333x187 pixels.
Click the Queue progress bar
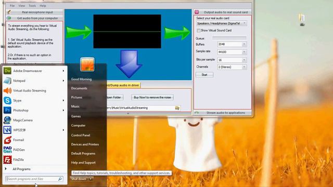point(229,38)
